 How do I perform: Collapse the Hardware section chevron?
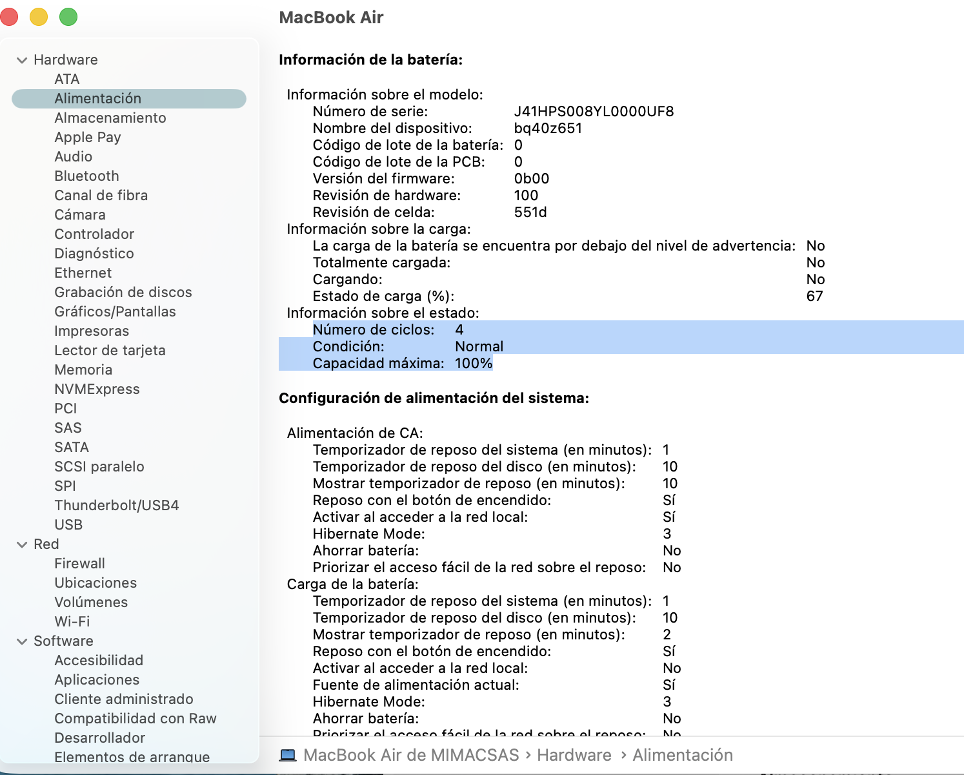click(22, 60)
